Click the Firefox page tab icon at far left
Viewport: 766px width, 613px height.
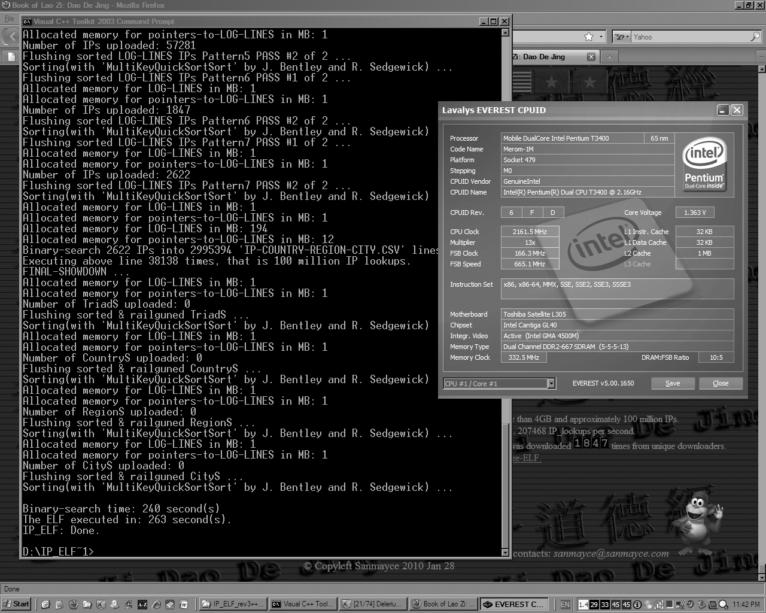click(x=11, y=57)
